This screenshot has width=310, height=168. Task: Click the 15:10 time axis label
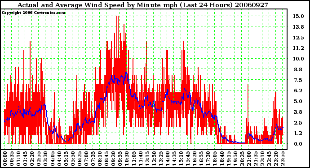click(x=181, y=159)
